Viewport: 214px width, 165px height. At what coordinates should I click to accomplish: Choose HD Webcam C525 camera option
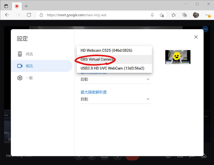[114, 50]
